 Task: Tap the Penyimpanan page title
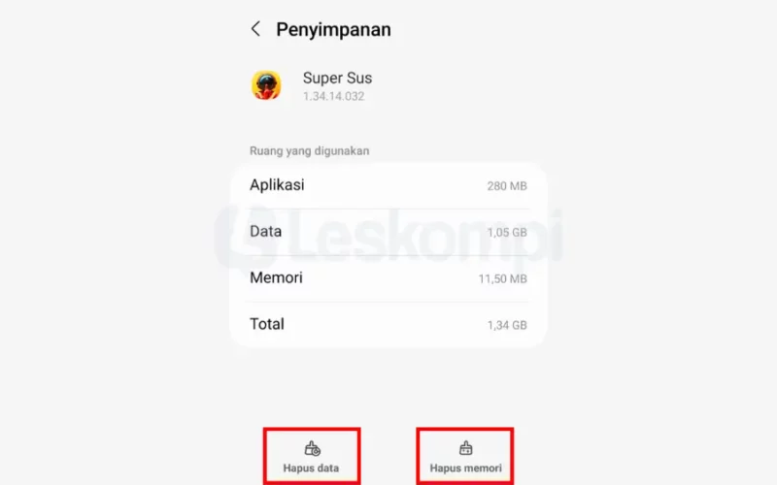click(x=333, y=29)
